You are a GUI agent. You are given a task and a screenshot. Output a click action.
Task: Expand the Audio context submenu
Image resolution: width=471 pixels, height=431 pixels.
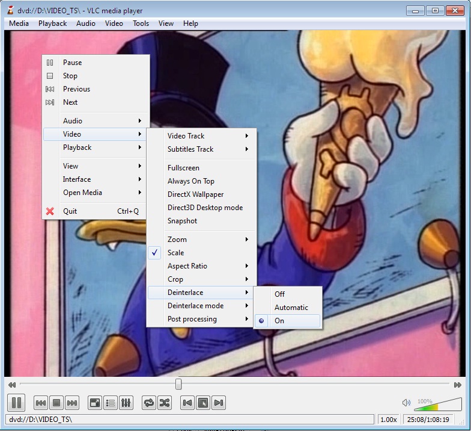pos(96,121)
